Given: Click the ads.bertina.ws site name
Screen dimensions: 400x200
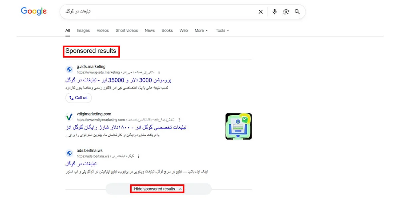Looking at the screenshot, I should pyautogui.click(x=90, y=150).
